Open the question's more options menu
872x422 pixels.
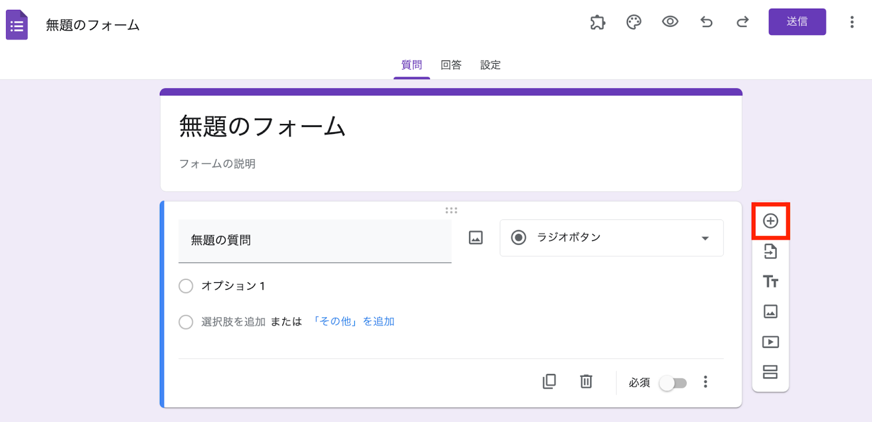[705, 382]
